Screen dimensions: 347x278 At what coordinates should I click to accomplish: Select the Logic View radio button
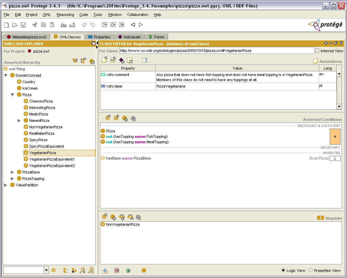pyautogui.click(x=283, y=271)
